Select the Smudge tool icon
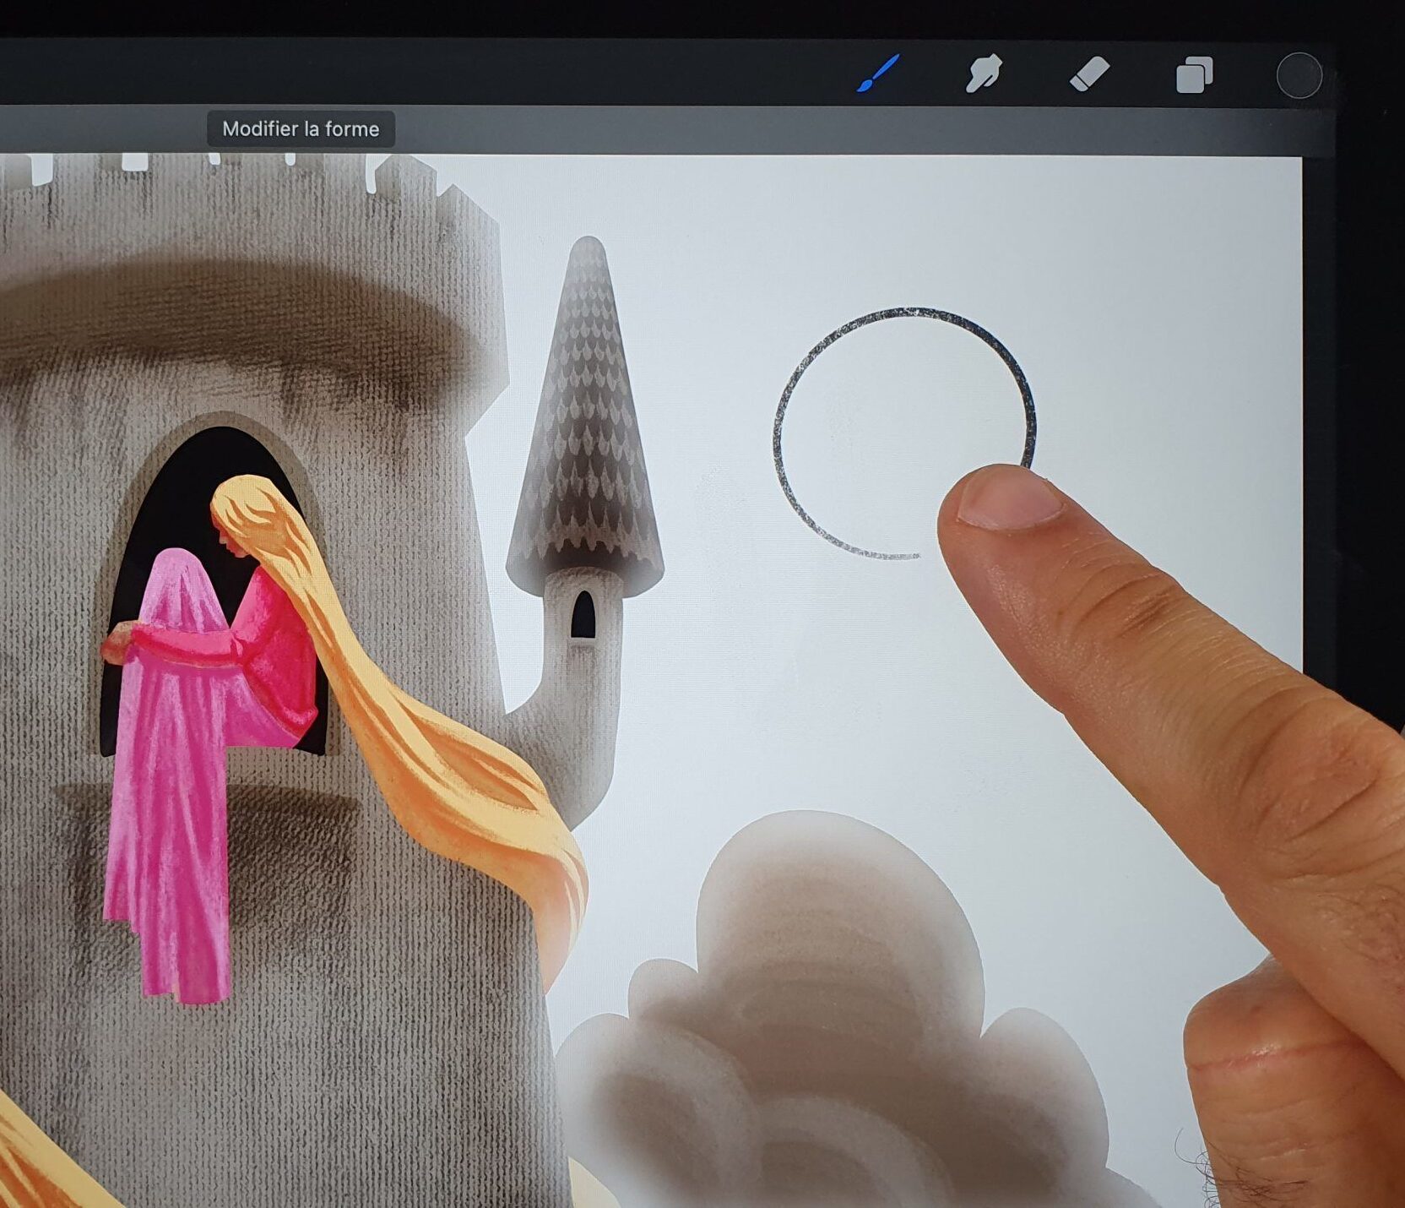This screenshot has width=1405, height=1208. (984, 73)
